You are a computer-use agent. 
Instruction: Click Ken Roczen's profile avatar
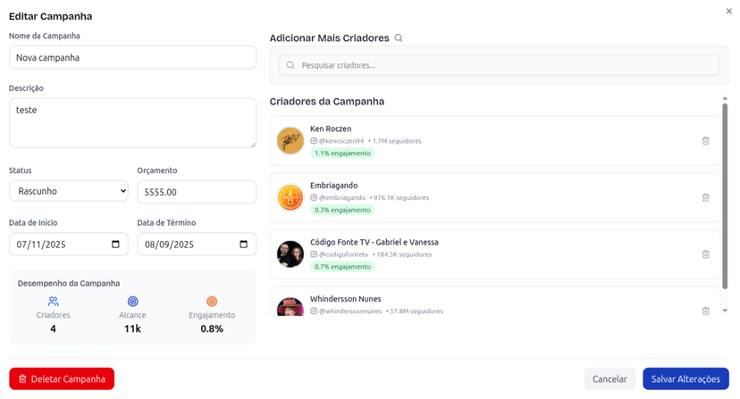(290, 140)
